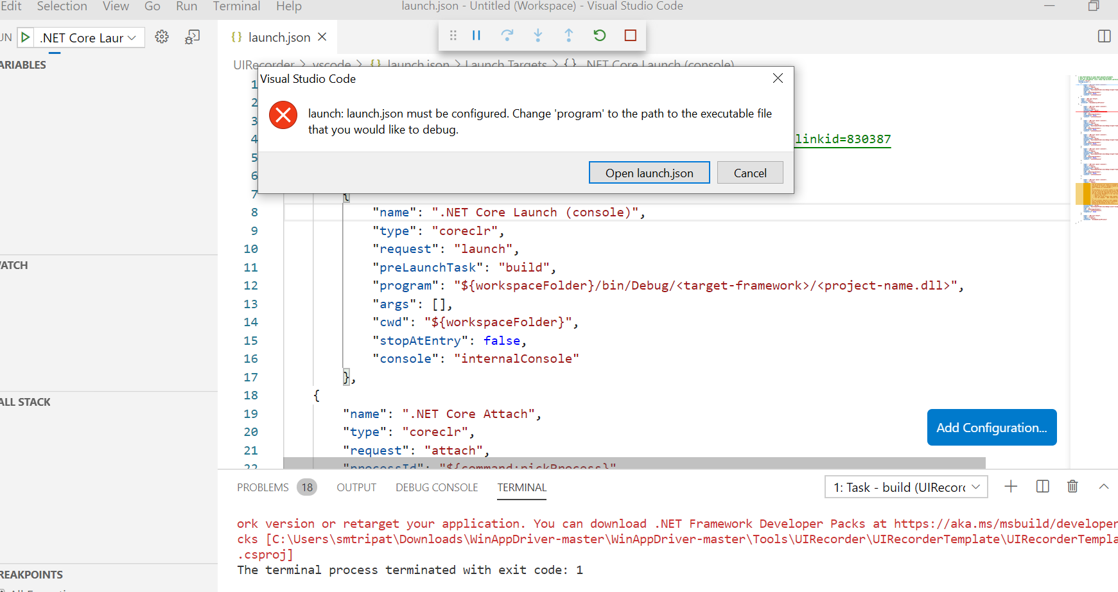The image size is (1118, 592).
Task: Click "internalConsole" value on line 16
Action: (516, 359)
